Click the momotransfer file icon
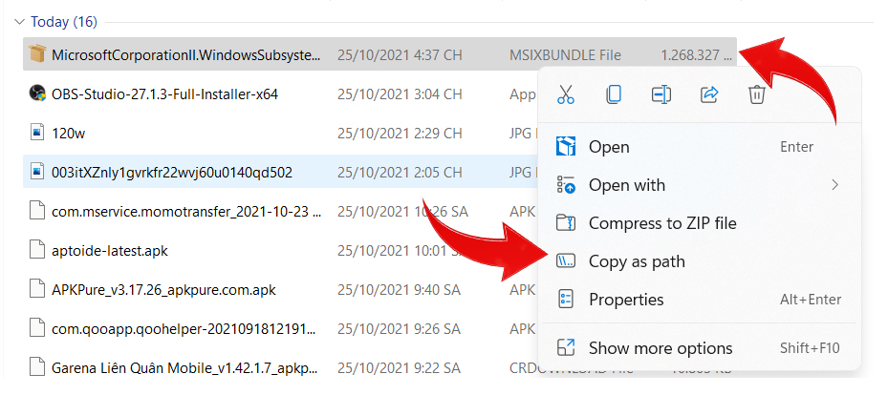 [37, 212]
